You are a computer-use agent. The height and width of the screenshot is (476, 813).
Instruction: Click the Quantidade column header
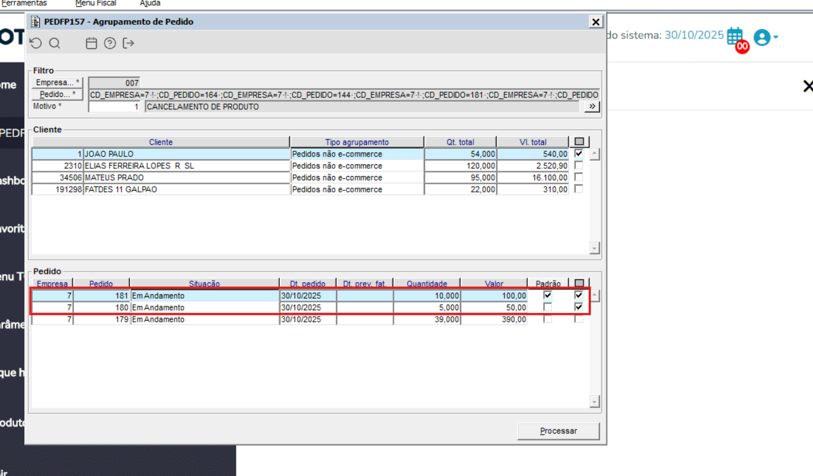(427, 283)
